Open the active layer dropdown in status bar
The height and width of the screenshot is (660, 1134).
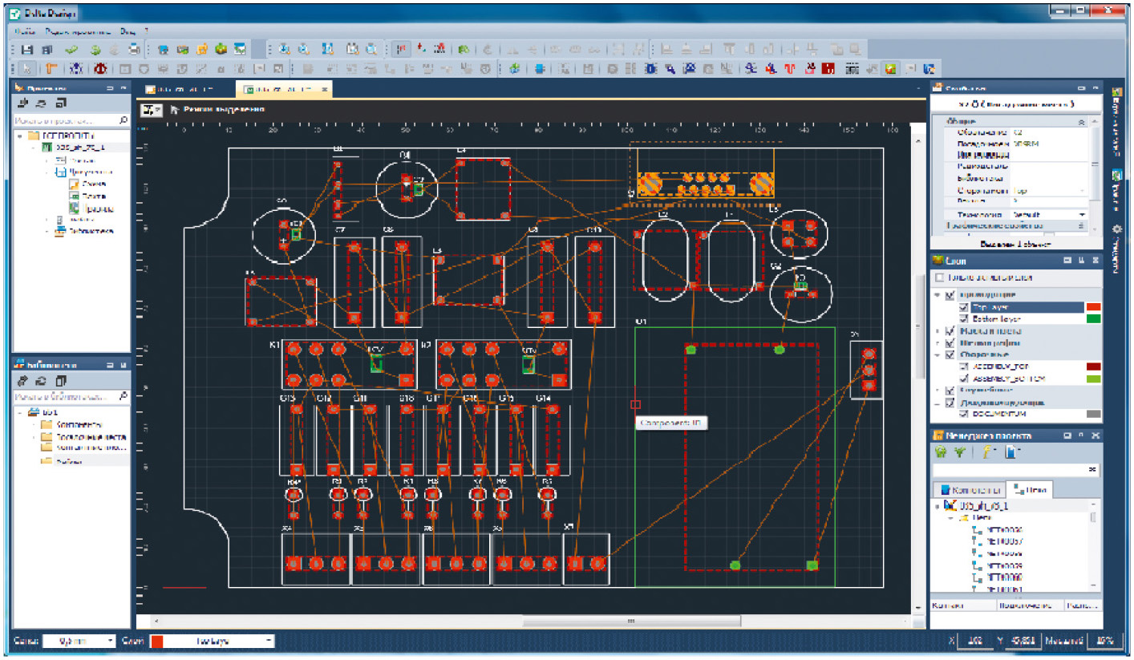tap(269, 642)
